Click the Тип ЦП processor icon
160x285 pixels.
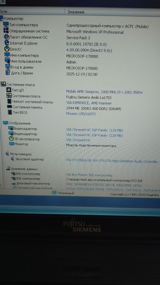pos(9,90)
